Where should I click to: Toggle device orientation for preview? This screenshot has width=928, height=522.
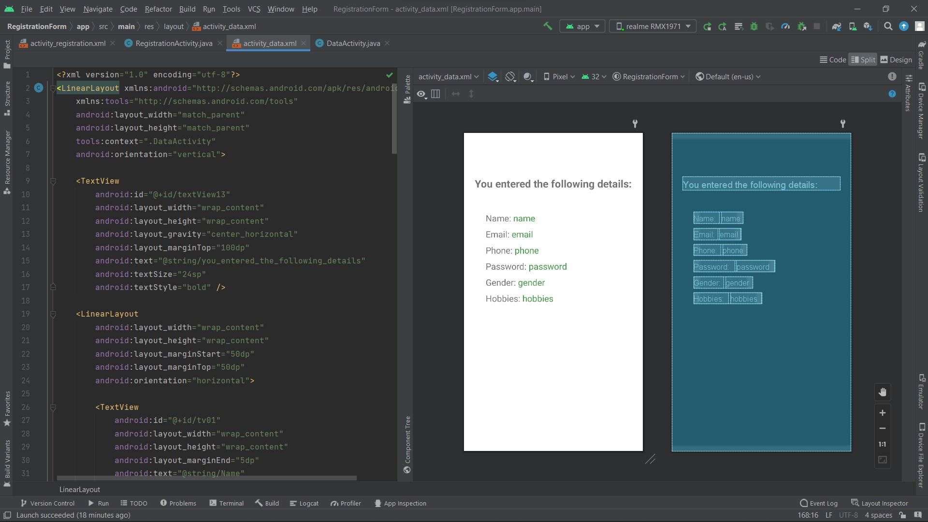[510, 77]
